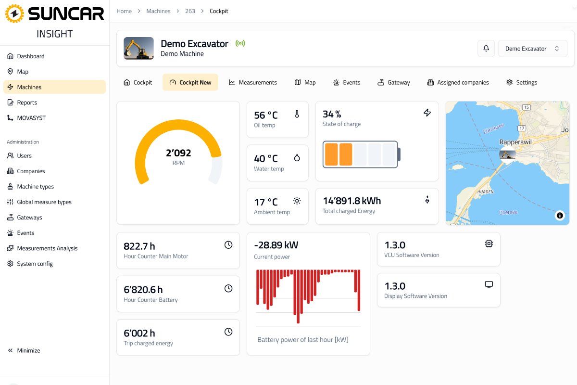Image resolution: width=577 pixels, height=385 pixels.
Task: Click the map marker near Rapperswil
Action: pos(507,155)
